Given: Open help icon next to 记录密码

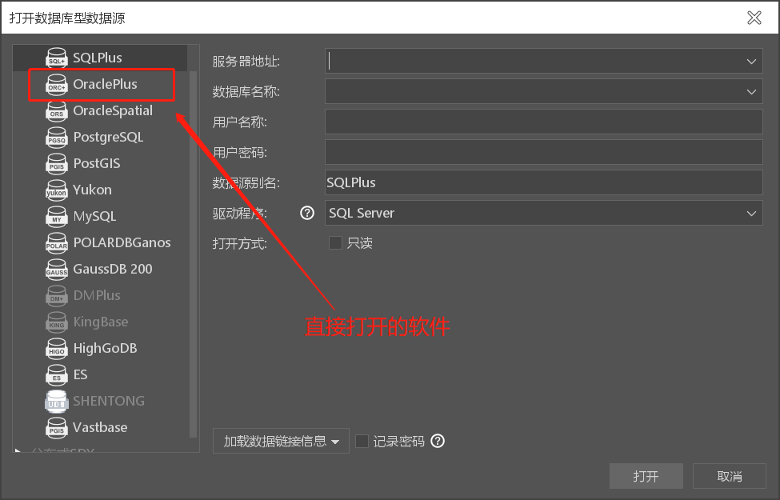Looking at the screenshot, I should tap(438, 441).
